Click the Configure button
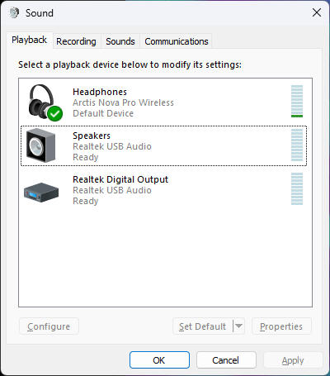The height and width of the screenshot is (376, 330). [x=49, y=326]
